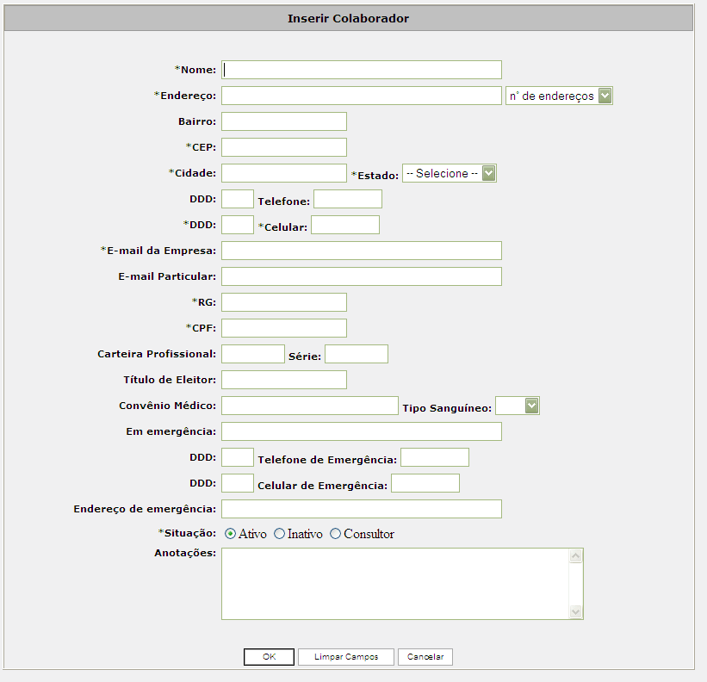Screen dimensions: 707x682
Task: Click the Limpar Campos button
Action: (346, 657)
